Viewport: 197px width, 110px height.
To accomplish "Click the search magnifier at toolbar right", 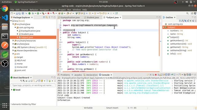I will pos(187,13).
